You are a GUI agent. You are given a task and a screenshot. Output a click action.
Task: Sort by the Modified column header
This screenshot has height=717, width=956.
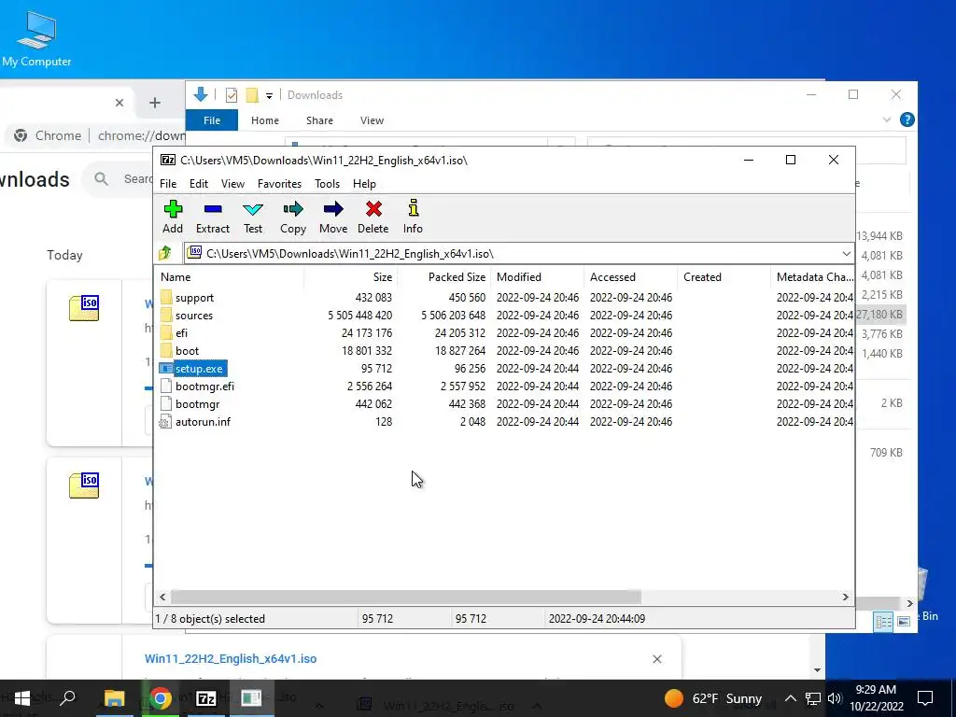(537, 276)
